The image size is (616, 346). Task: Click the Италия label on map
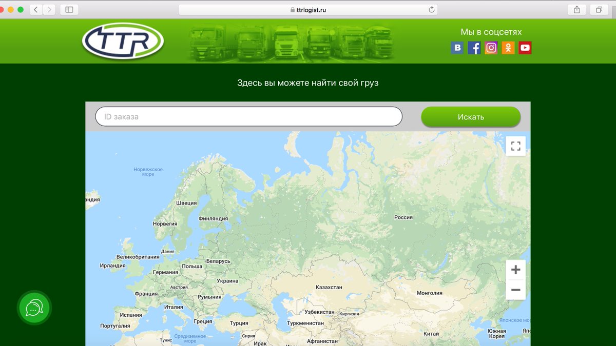(x=174, y=308)
